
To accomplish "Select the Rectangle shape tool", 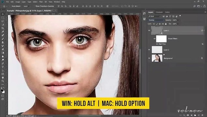I will point(3,74).
